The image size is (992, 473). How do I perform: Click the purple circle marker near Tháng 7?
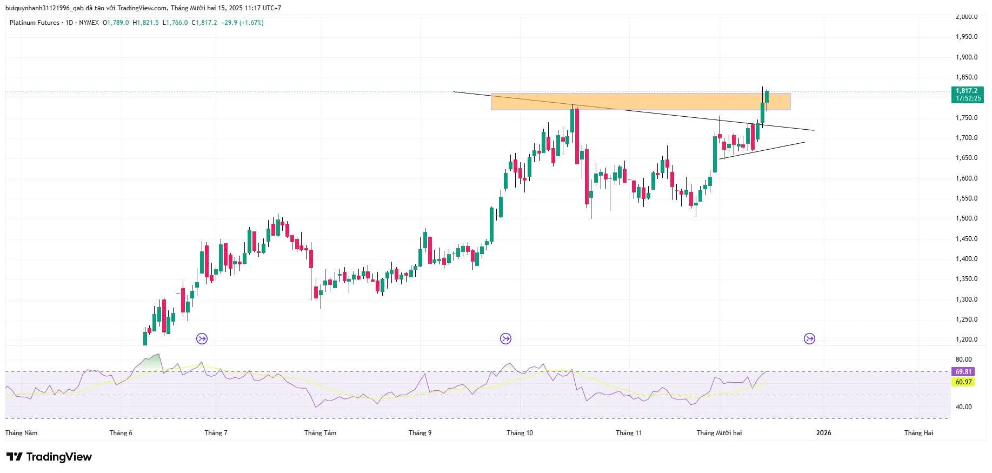coord(202,339)
